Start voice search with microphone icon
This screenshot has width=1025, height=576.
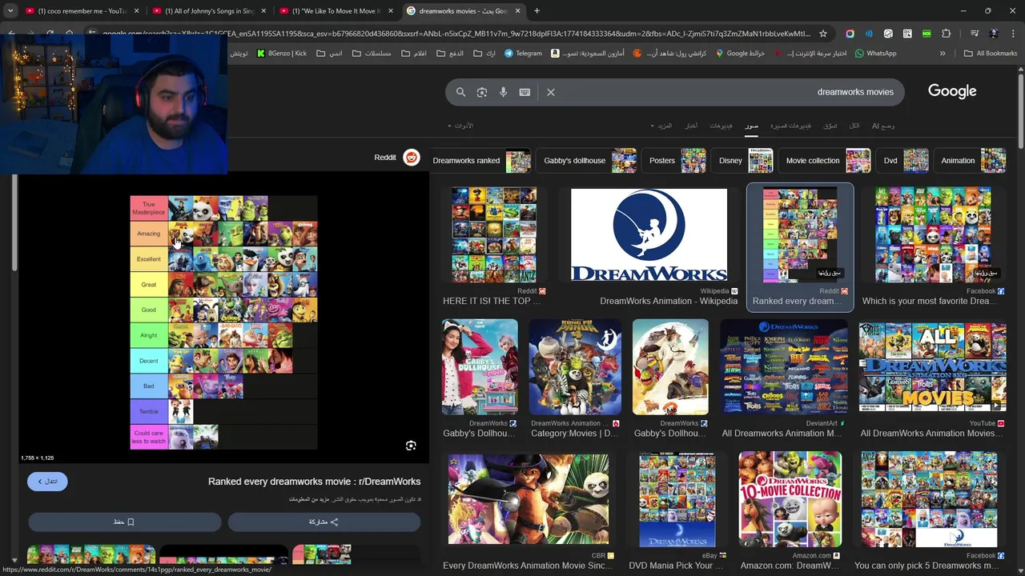pos(504,92)
